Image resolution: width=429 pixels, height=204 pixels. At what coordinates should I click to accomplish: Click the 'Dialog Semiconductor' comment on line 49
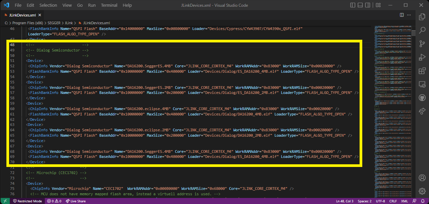coord(58,50)
